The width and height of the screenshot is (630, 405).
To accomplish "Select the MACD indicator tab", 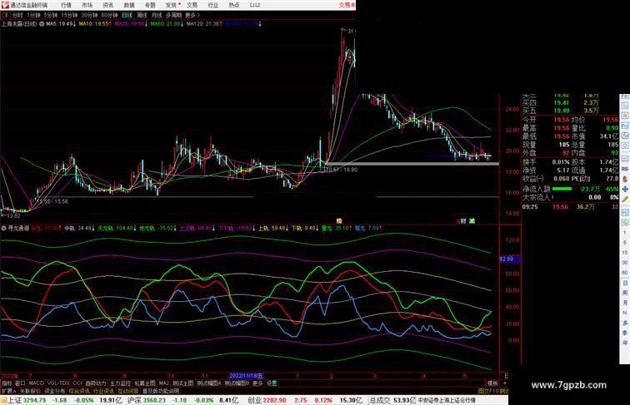I will pyautogui.click(x=36, y=383).
